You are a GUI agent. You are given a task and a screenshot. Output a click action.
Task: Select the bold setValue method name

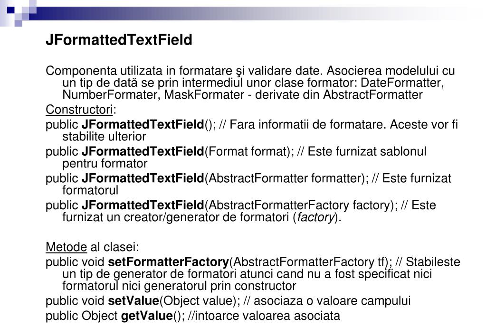click(x=133, y=301)
